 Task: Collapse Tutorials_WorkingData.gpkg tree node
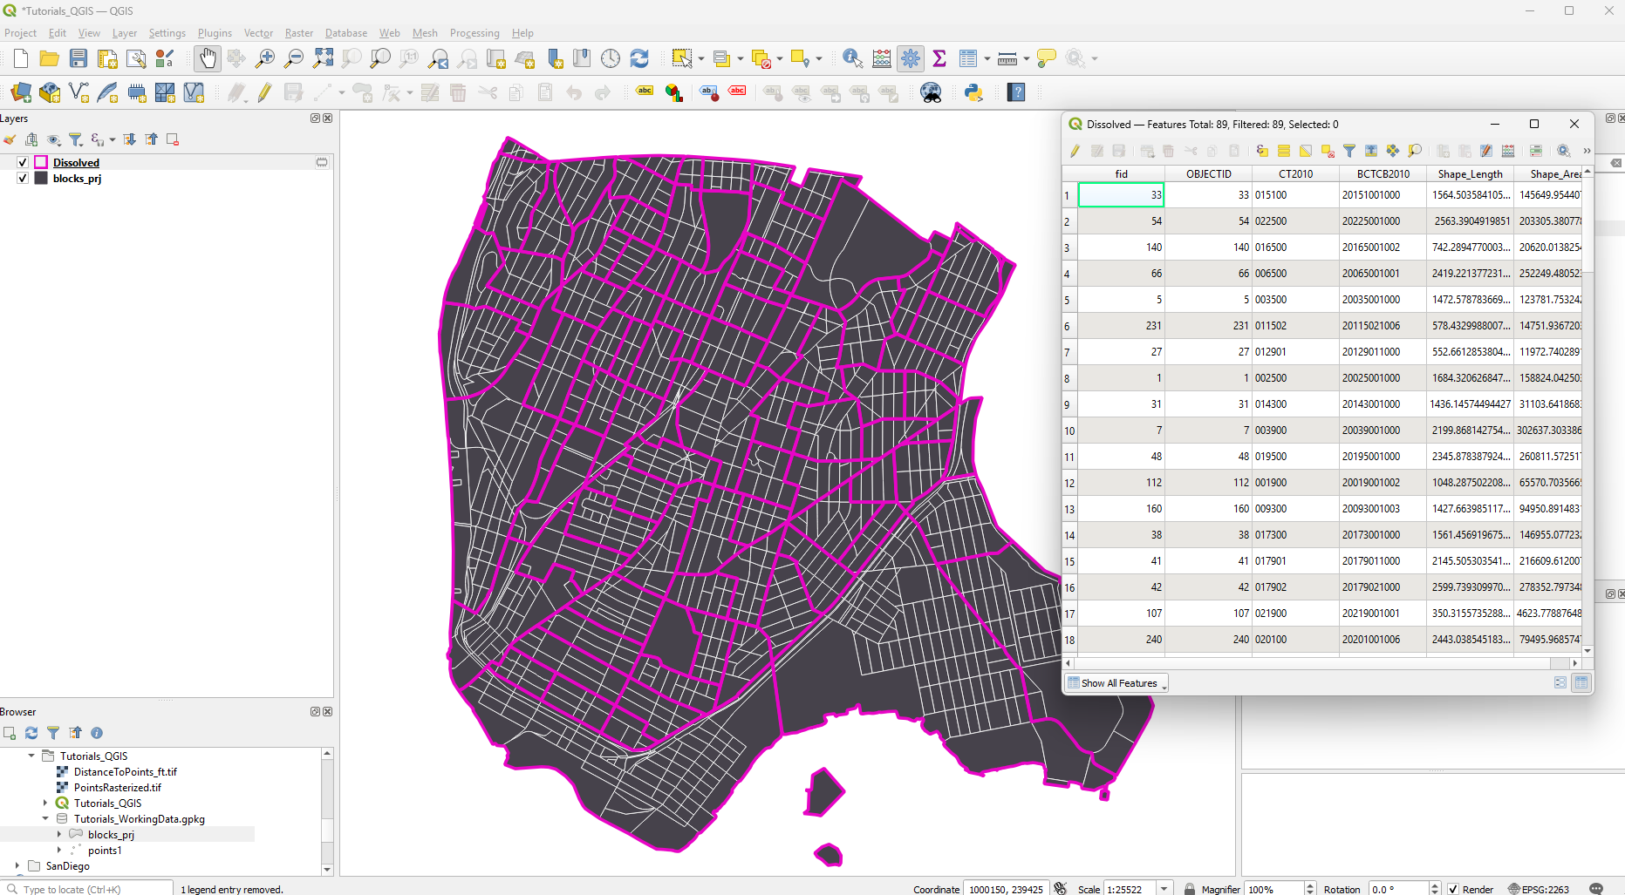(45, 818)
